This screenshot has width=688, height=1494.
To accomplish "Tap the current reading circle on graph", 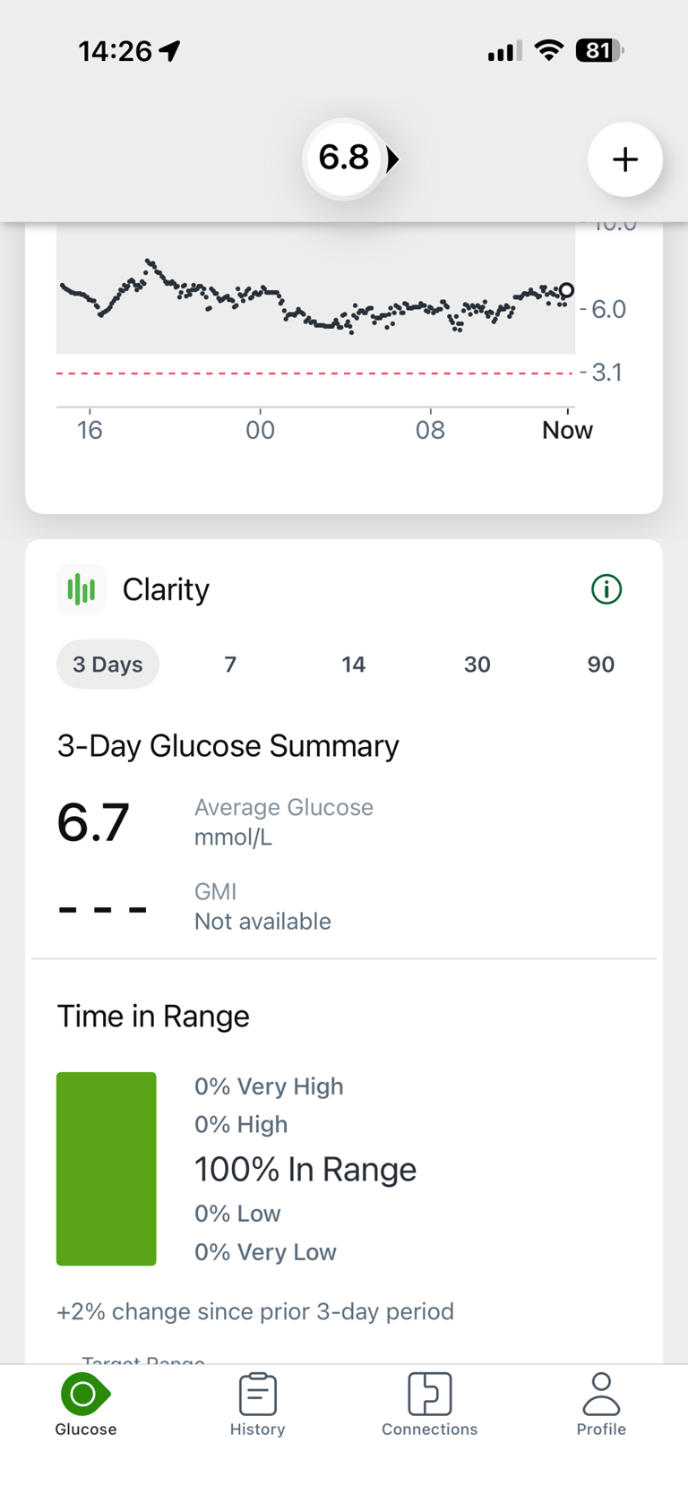I will pyautogui.click(x=566, y=290).
